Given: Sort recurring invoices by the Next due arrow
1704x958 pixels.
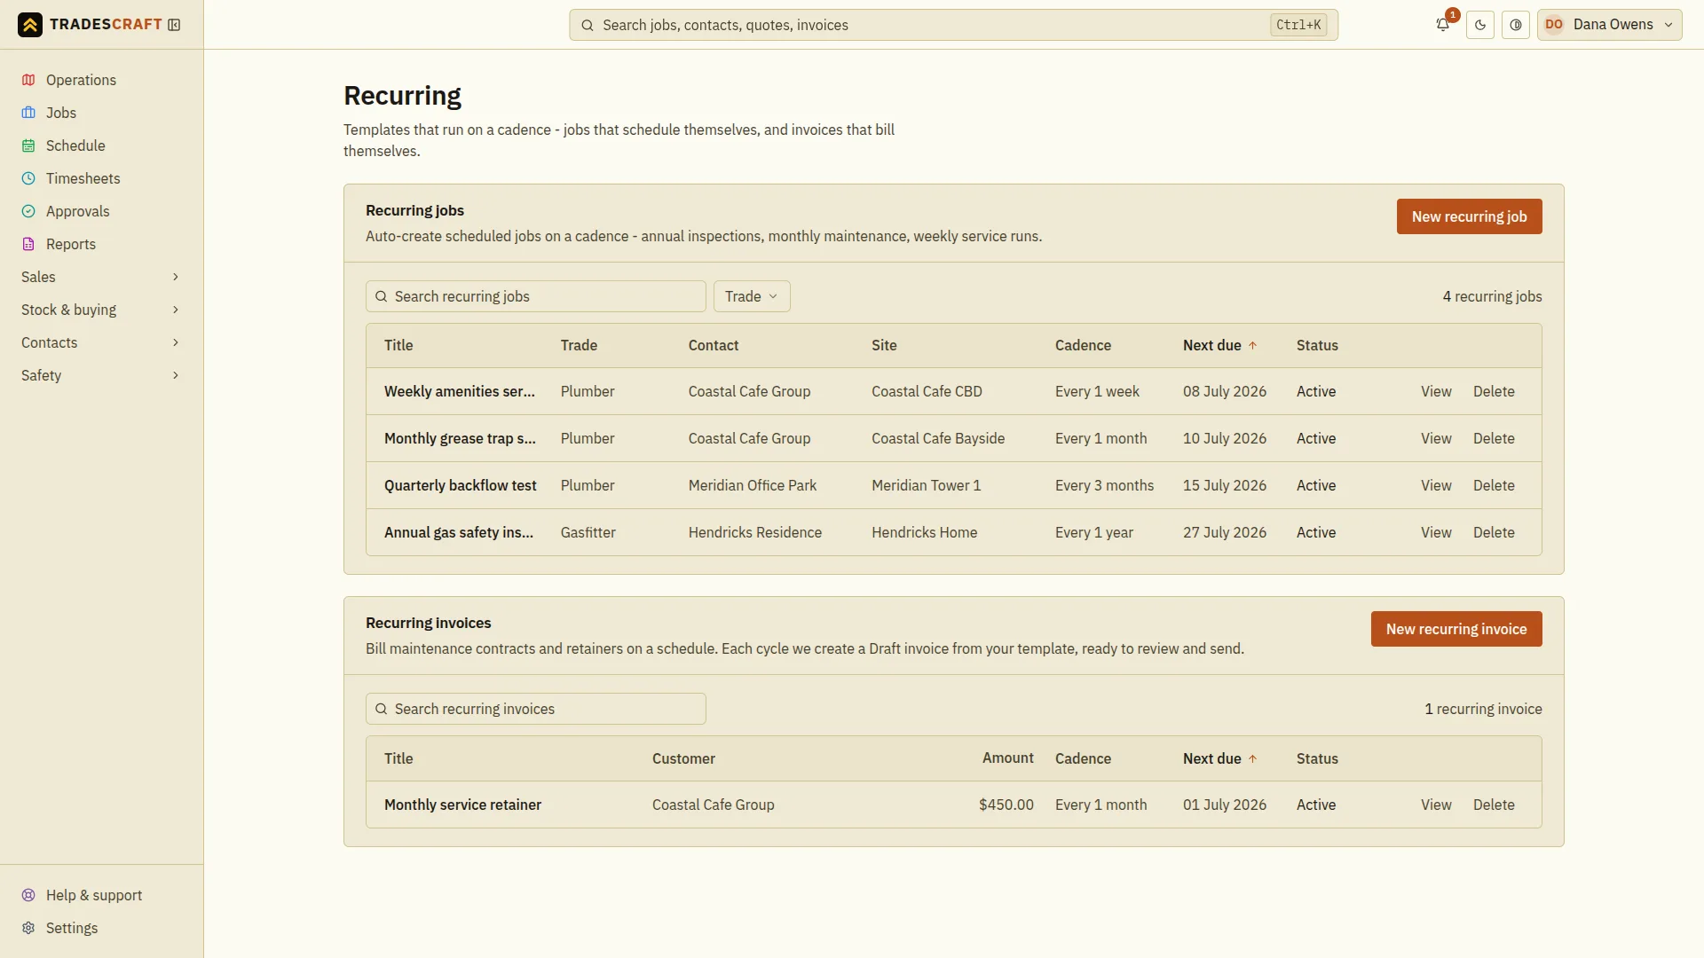Looking at the screenshot, I should click(1252, 759).
